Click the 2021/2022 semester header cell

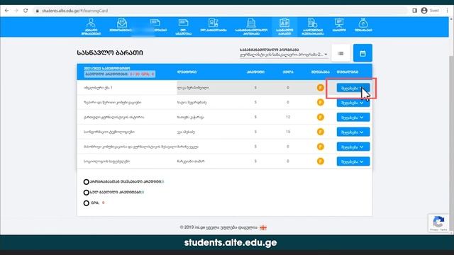tap(120, 72)
